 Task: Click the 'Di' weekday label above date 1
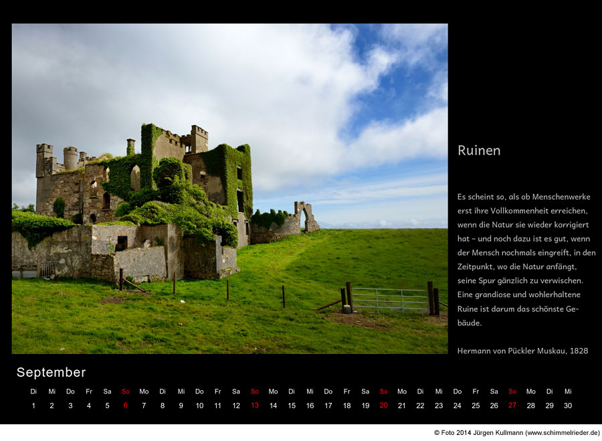[x=33, y=391]
